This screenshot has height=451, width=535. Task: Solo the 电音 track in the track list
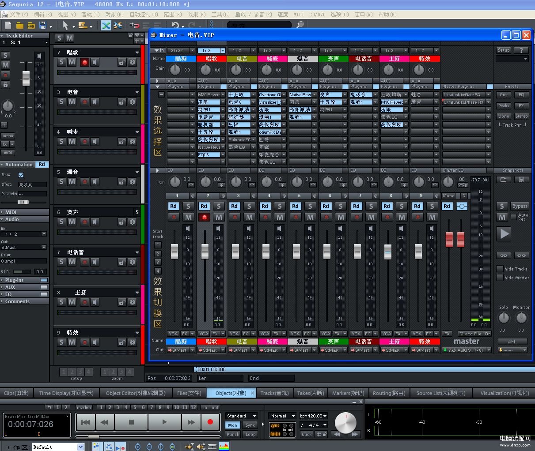pyautogui.click(x=61, y=102)
